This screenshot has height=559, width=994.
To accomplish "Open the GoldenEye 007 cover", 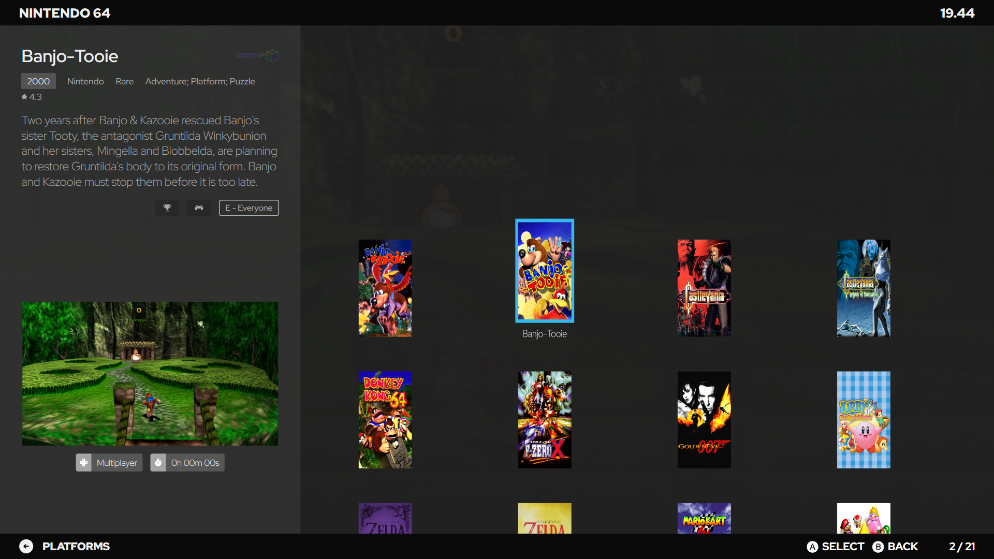I will 704,420.
